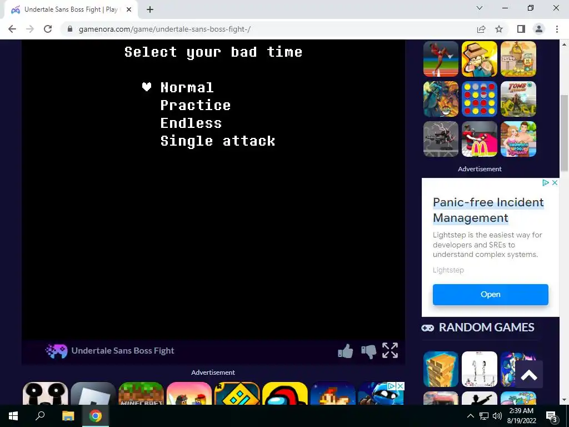
Task: Click the scroll-to-top arrow button
Action: click(x=529, y=375)
